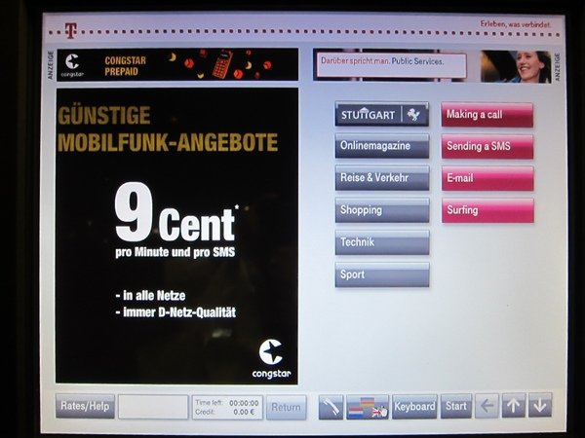
Task: Tap the 'Günstige Mobilfunk-Angebote' headline
Action: pyautogui.click(x=168, y=129)
